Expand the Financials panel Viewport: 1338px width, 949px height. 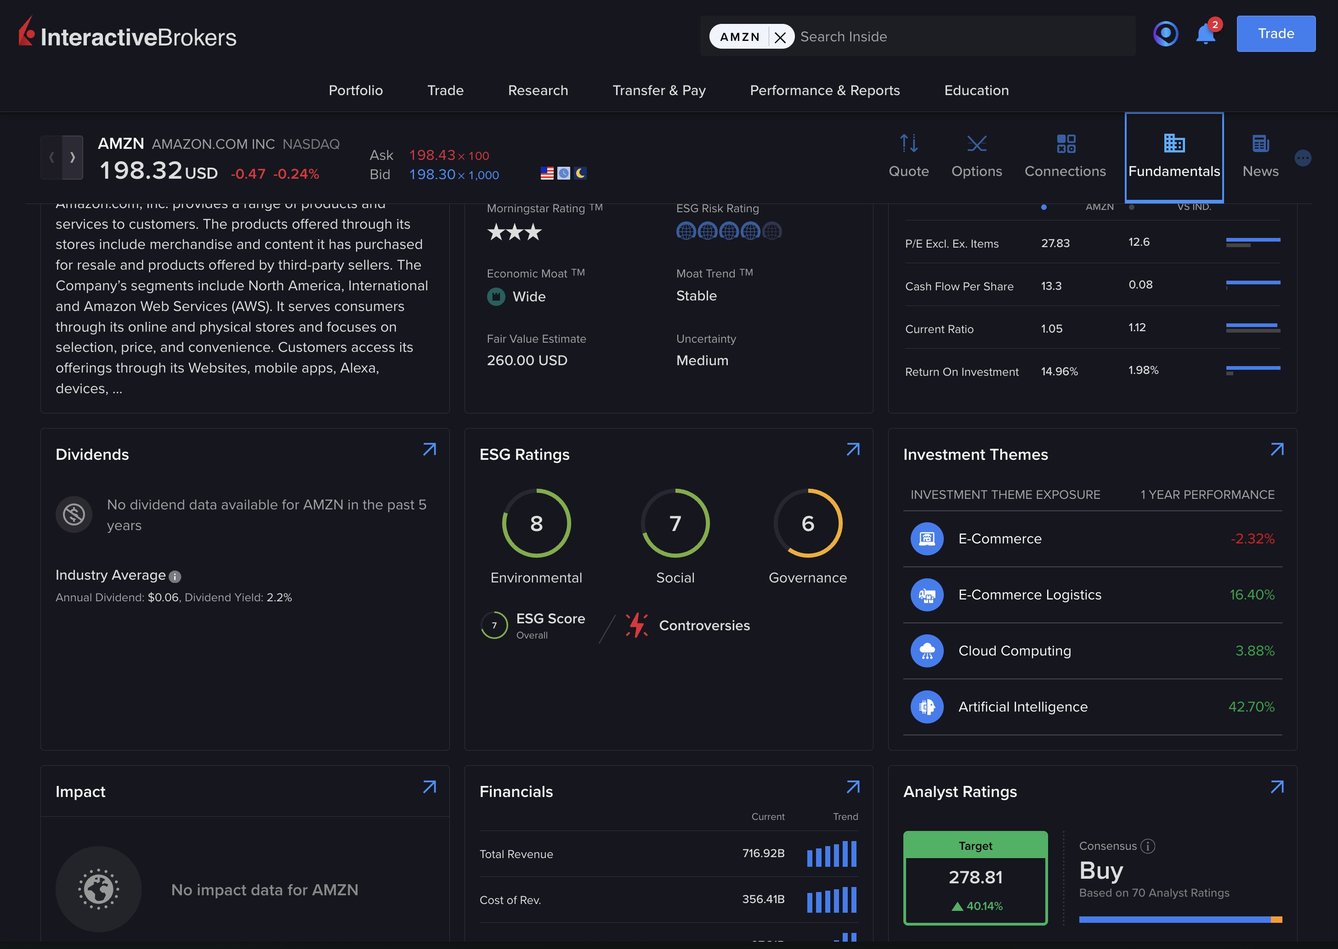coord(853,787)
